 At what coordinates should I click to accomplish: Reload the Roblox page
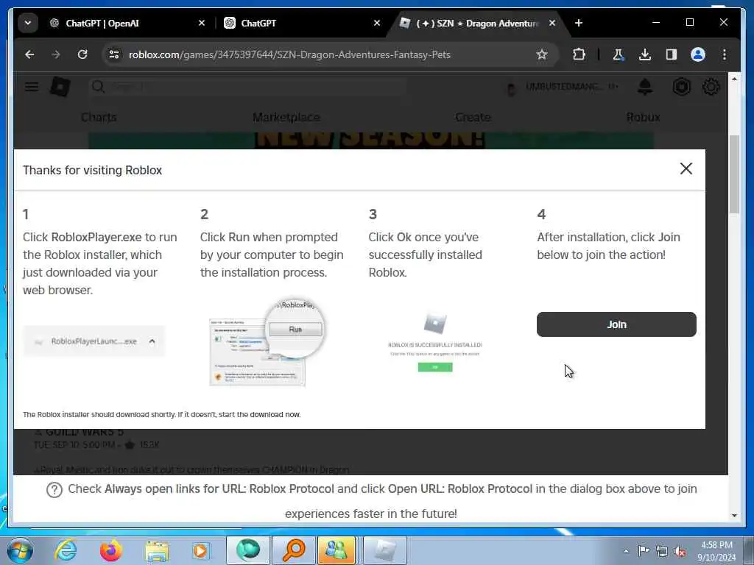point(82,54)
